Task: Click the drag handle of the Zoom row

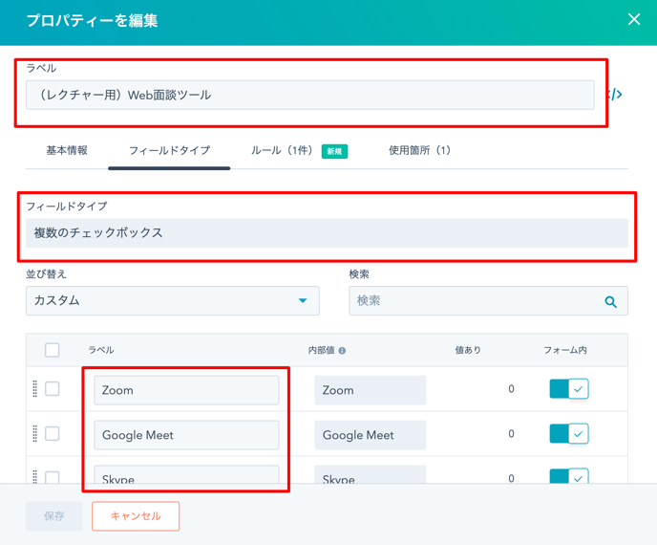Action: coord(34,389)
